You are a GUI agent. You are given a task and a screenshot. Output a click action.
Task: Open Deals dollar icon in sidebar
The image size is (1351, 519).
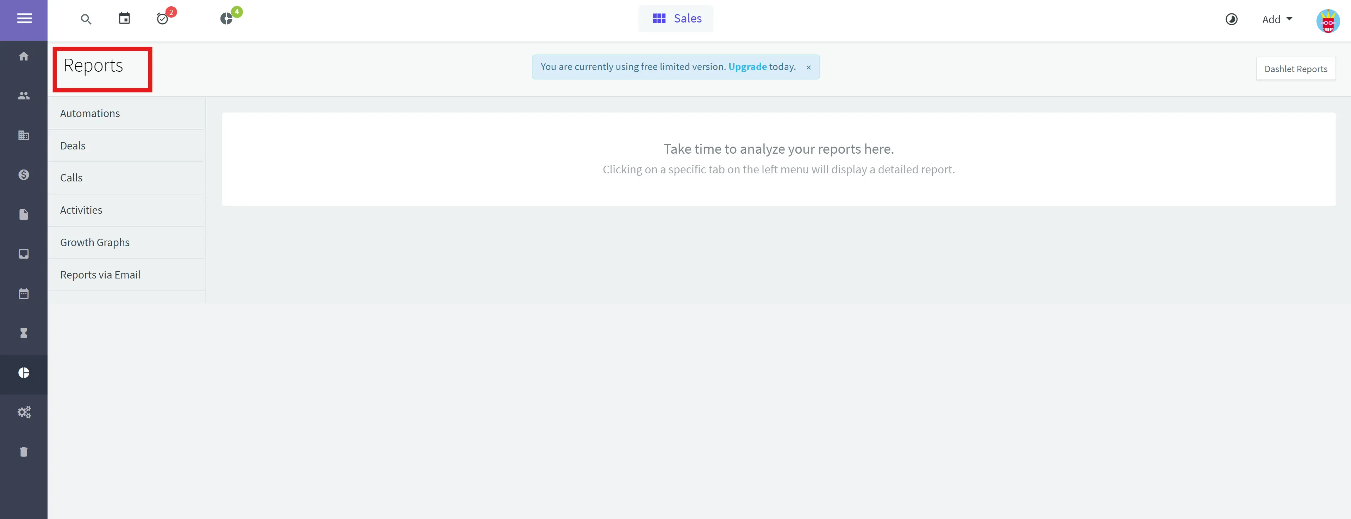pos(24,175)
